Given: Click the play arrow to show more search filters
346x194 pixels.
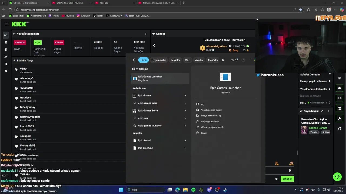Looking at the screenshot, I should (223, 60).
